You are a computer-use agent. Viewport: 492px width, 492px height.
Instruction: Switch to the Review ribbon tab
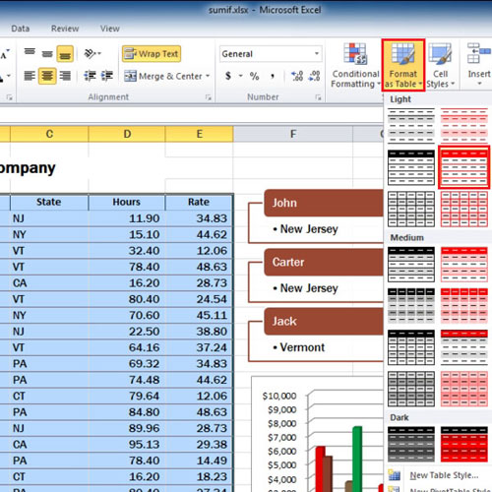pos(65,29)
